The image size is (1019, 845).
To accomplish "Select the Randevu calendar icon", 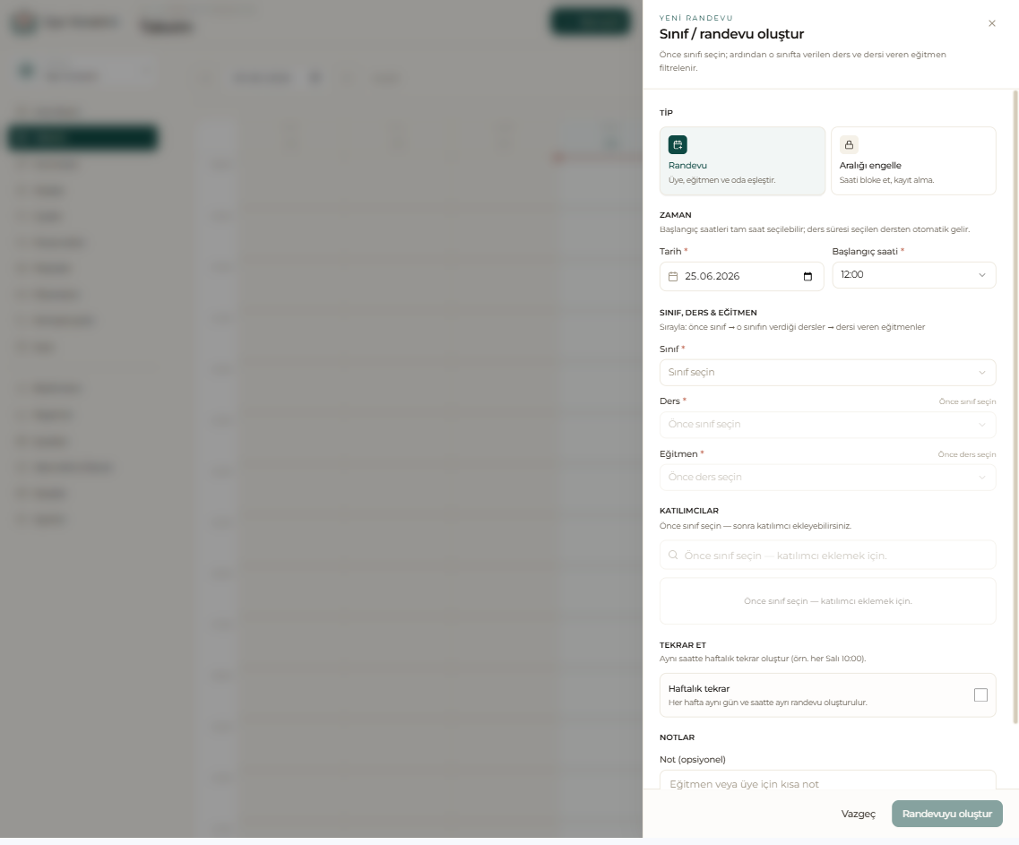I will tap(678, 144).
